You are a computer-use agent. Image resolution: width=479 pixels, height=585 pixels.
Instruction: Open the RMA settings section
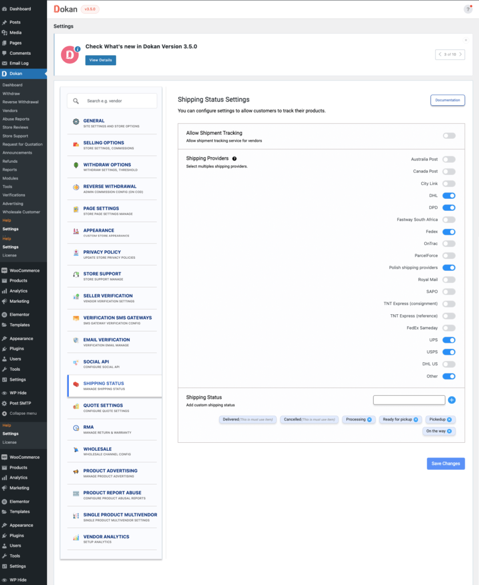click(112, 430)
